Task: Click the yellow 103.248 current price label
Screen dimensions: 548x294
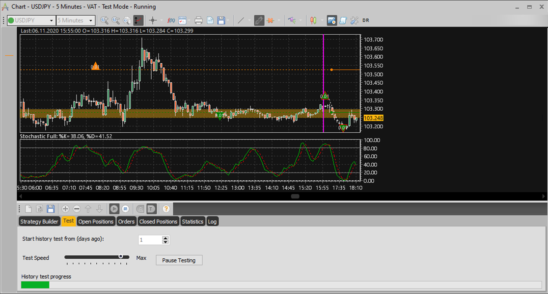Action: click(x=373, y=118)
